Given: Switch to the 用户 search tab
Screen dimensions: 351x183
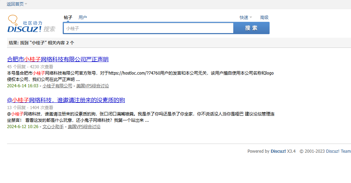Looking at the screenshot, I should tap(83, 18).
